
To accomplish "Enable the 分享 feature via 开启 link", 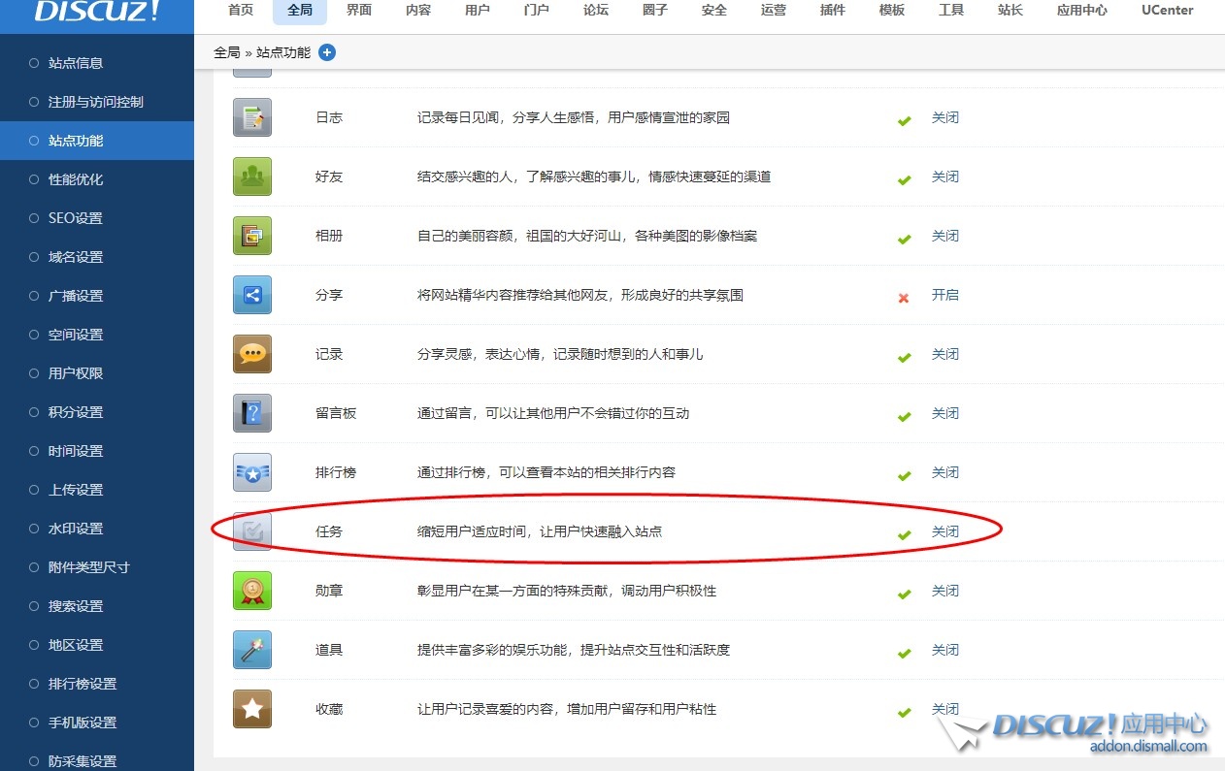I will (944, 295).
